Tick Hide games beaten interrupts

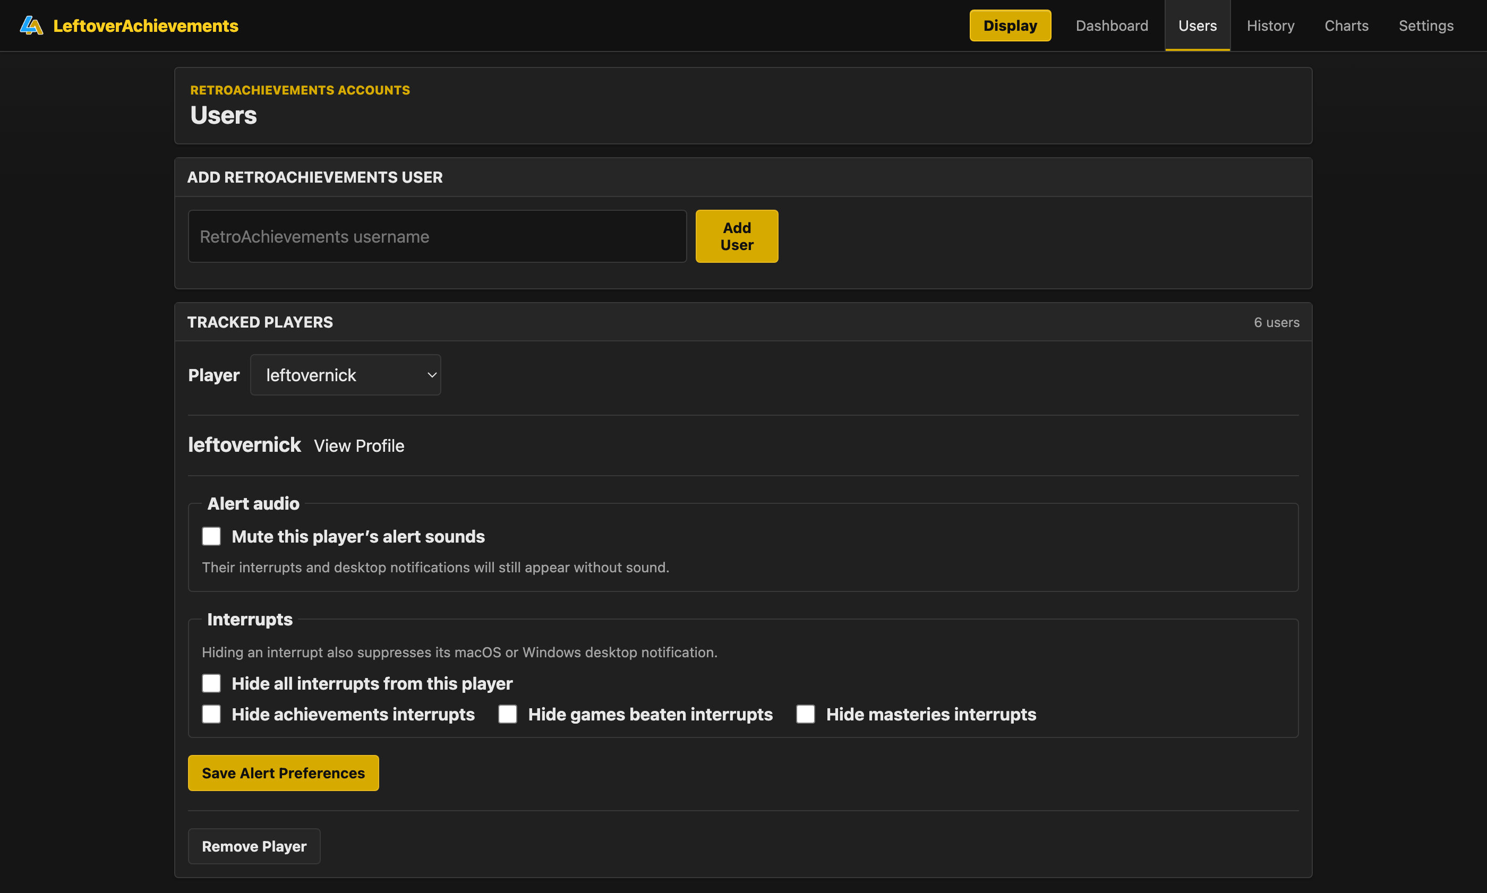(x=507, y=714)
